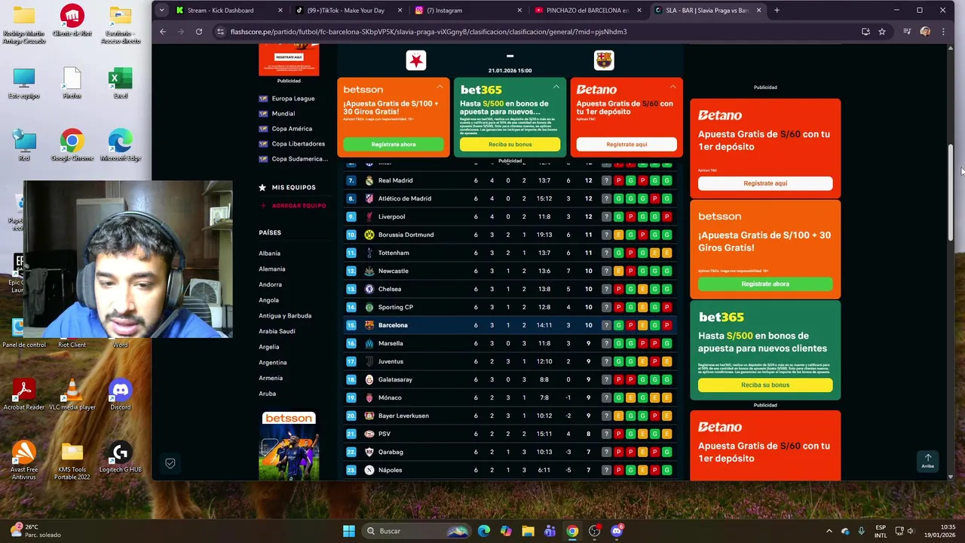Click the Newcastle crest icon

[x=369, y=271]
